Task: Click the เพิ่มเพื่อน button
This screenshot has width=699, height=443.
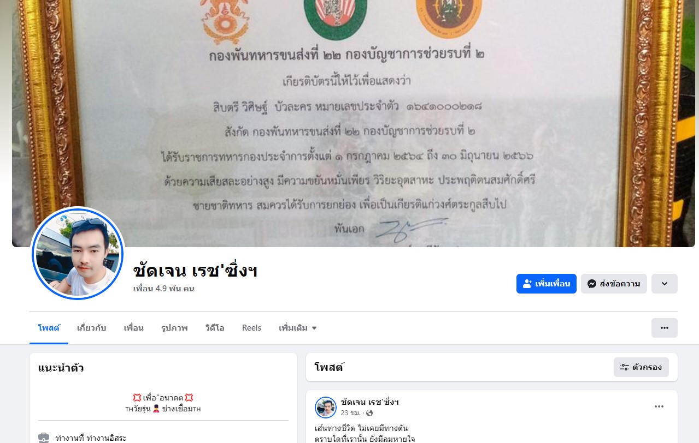Action: click(547, 284)
